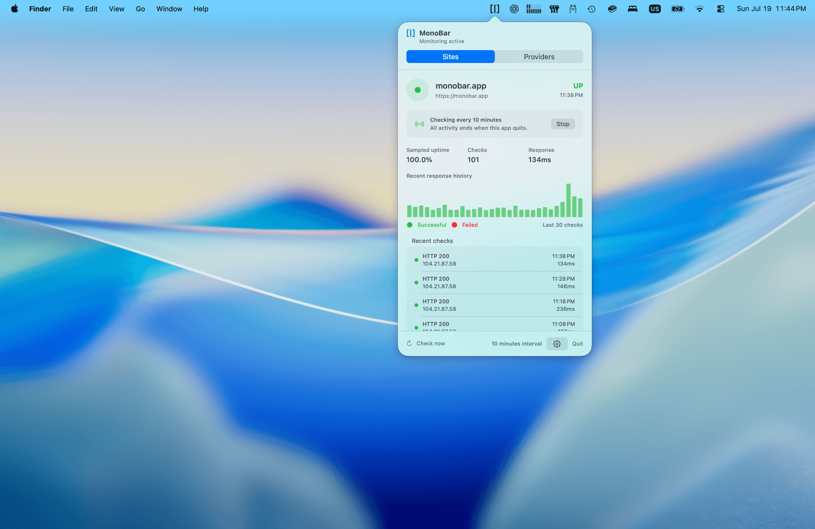
Task: Click the Recent response history heading
Action: [439, 176]
